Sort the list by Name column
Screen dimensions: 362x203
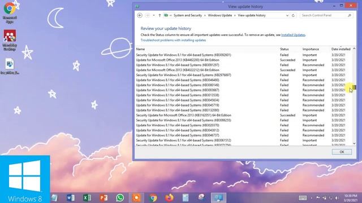[140, 49]
